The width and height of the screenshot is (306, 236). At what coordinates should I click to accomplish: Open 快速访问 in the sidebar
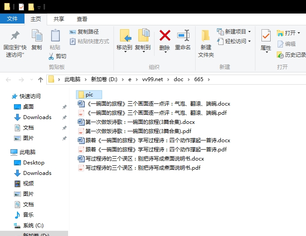(26, 96)
